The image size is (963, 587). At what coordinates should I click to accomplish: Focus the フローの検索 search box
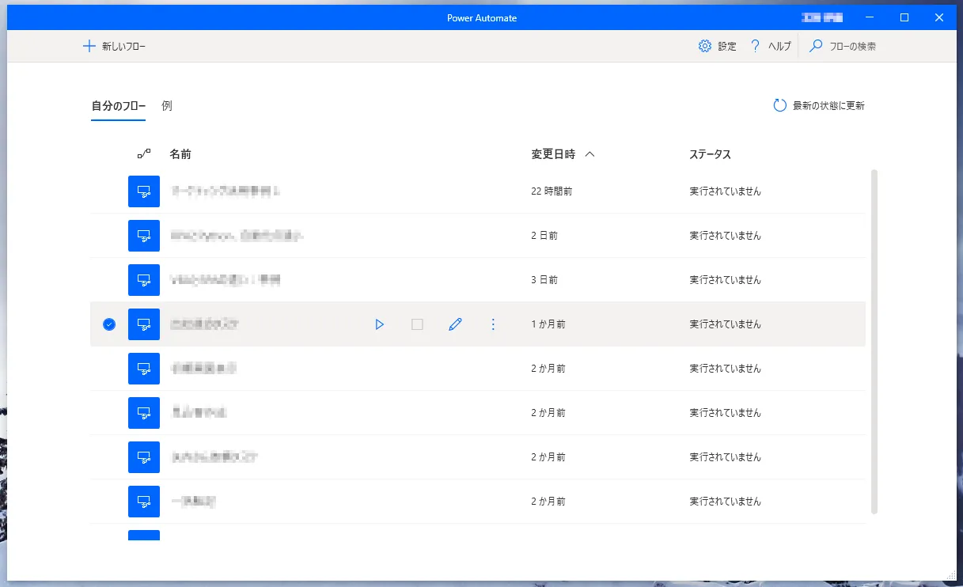point(842,47)
